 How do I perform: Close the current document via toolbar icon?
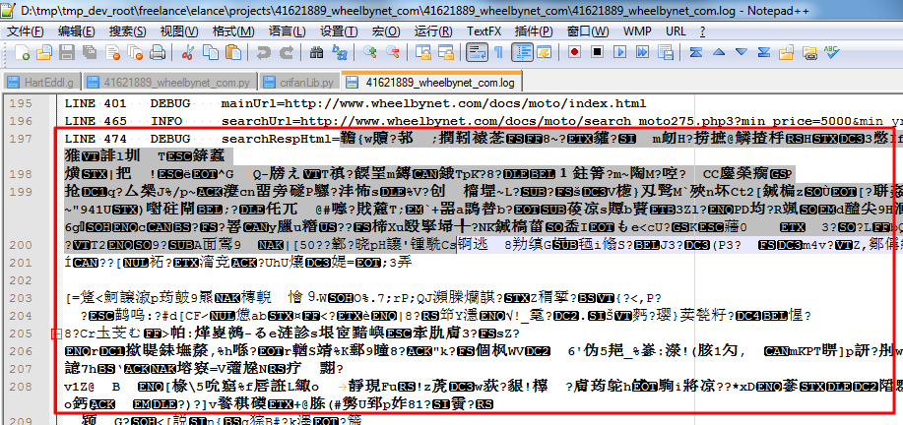tap(112, 52)
